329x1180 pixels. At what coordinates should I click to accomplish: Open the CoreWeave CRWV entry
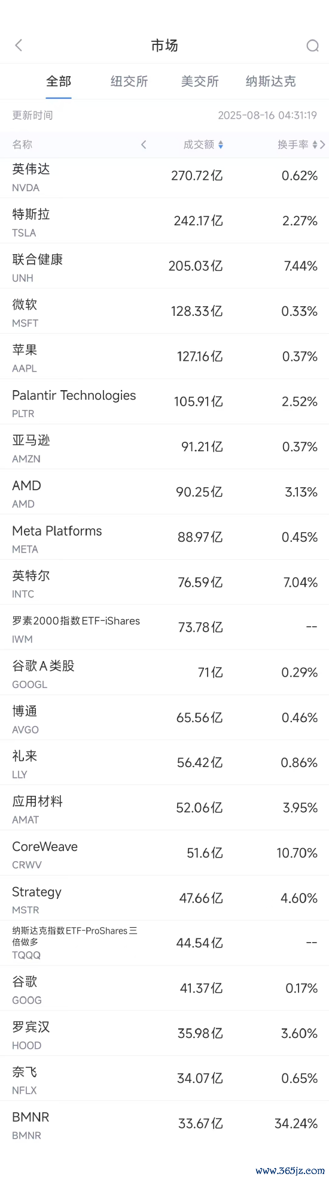click(x=164, y=853)
